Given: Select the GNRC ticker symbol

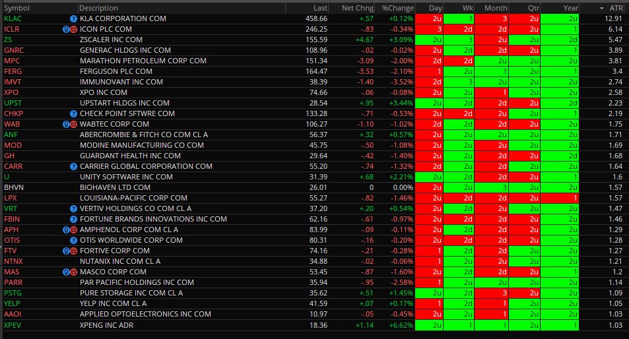Looking at the screenshot, I should point(14,50).
